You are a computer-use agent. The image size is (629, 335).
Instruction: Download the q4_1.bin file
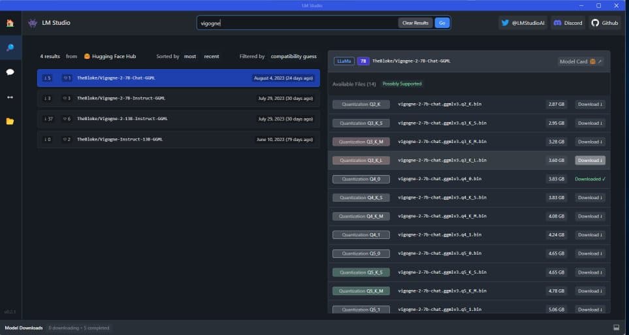tap(590, 234)
